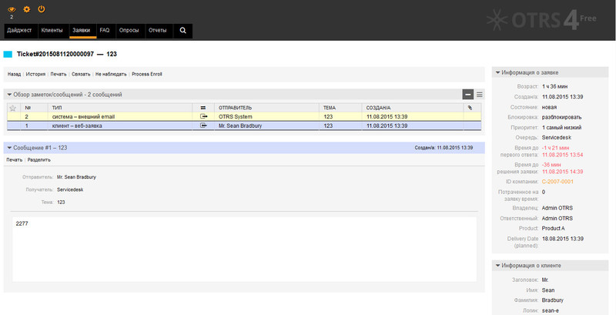Sort by the СОЗДАН/А column header
616x315 pixels.
pos(379,108)
